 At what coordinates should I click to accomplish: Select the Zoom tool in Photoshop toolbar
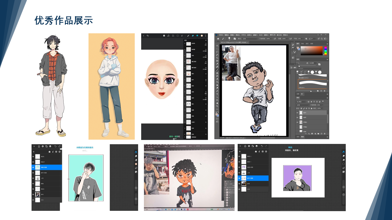point(217,106)
